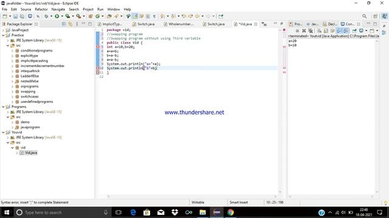
Task: Click the New Java Package icon
Action: point(91,16)
